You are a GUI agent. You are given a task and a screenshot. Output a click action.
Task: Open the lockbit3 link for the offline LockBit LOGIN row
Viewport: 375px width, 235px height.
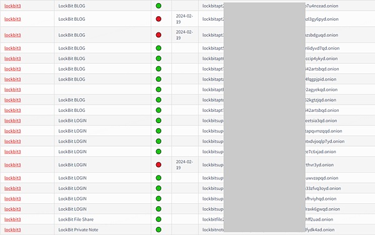(x=12, y=165)
